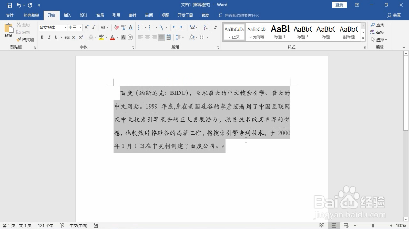Click the 登录 sign-in button
Image resolution: width=409 pixels, height=229 pixels.
339,5
